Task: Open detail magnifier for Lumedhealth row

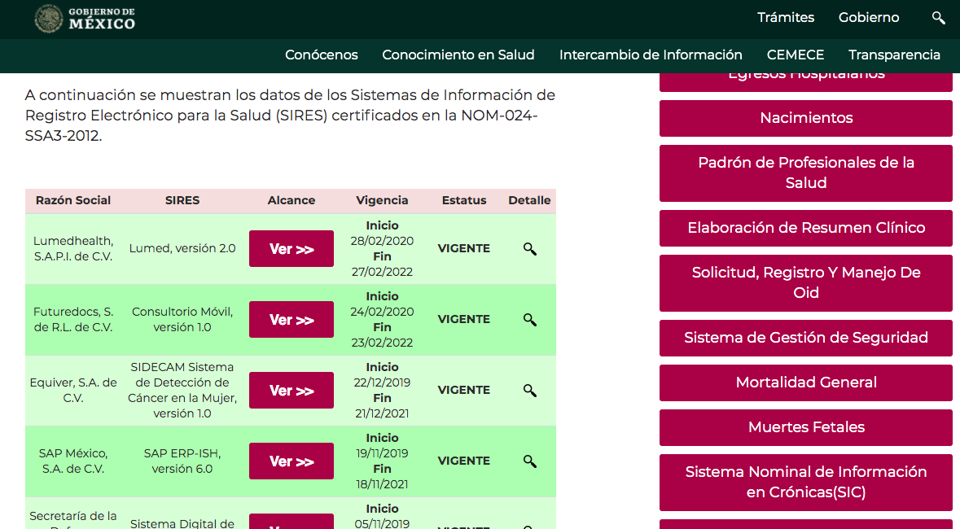Action: click(x=529, y=248)
